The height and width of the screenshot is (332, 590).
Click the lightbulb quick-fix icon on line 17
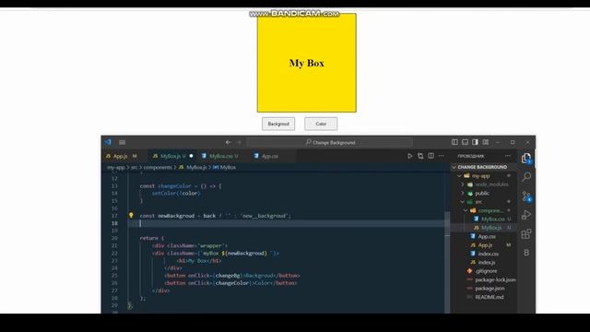point(131,216)
